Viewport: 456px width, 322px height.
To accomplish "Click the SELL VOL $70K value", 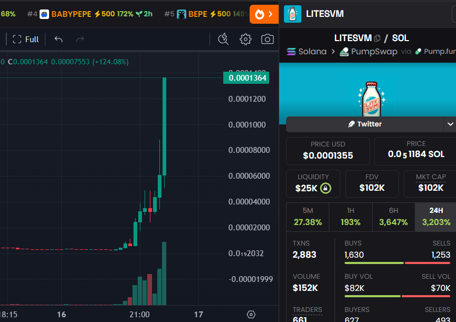I will 441,288.
